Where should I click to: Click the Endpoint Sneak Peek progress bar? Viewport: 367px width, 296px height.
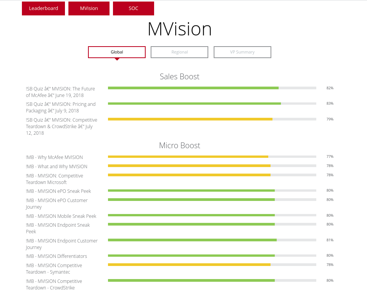[x=212, y=224]
